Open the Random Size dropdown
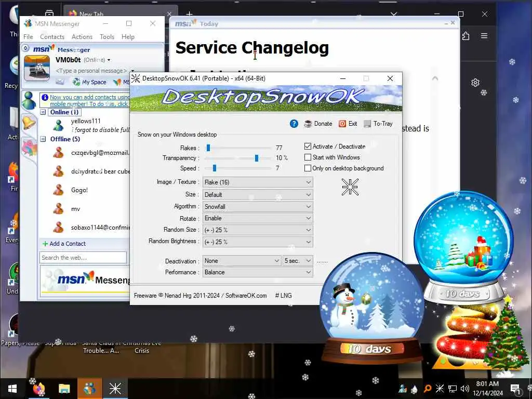The height and width of the screenshot is (399, 532). pyautogui.click(x=258, y=230)
